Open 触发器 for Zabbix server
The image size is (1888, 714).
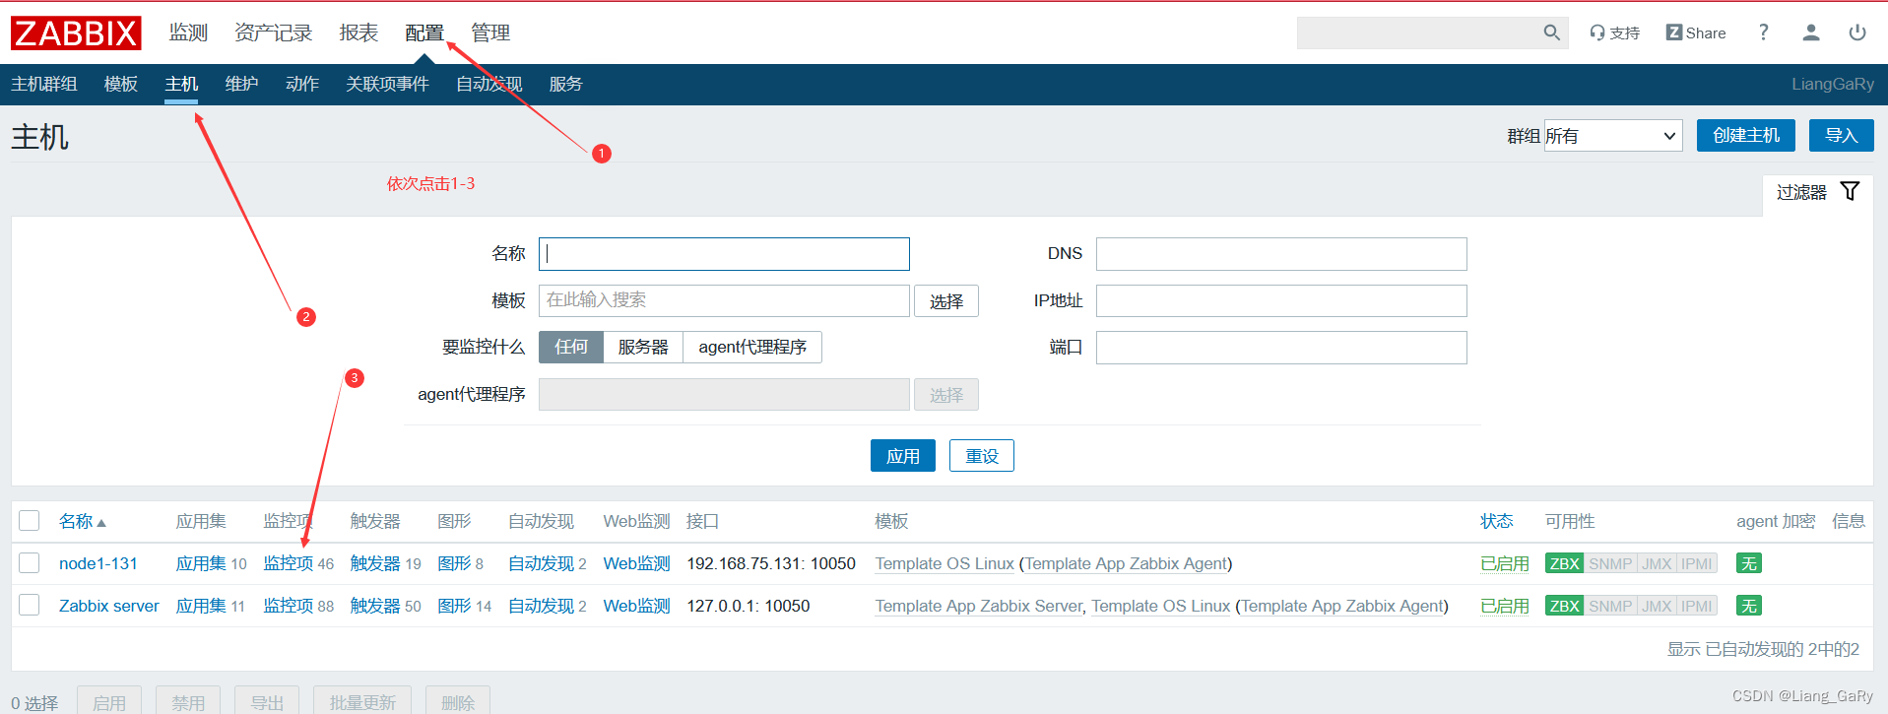(375, 606)
